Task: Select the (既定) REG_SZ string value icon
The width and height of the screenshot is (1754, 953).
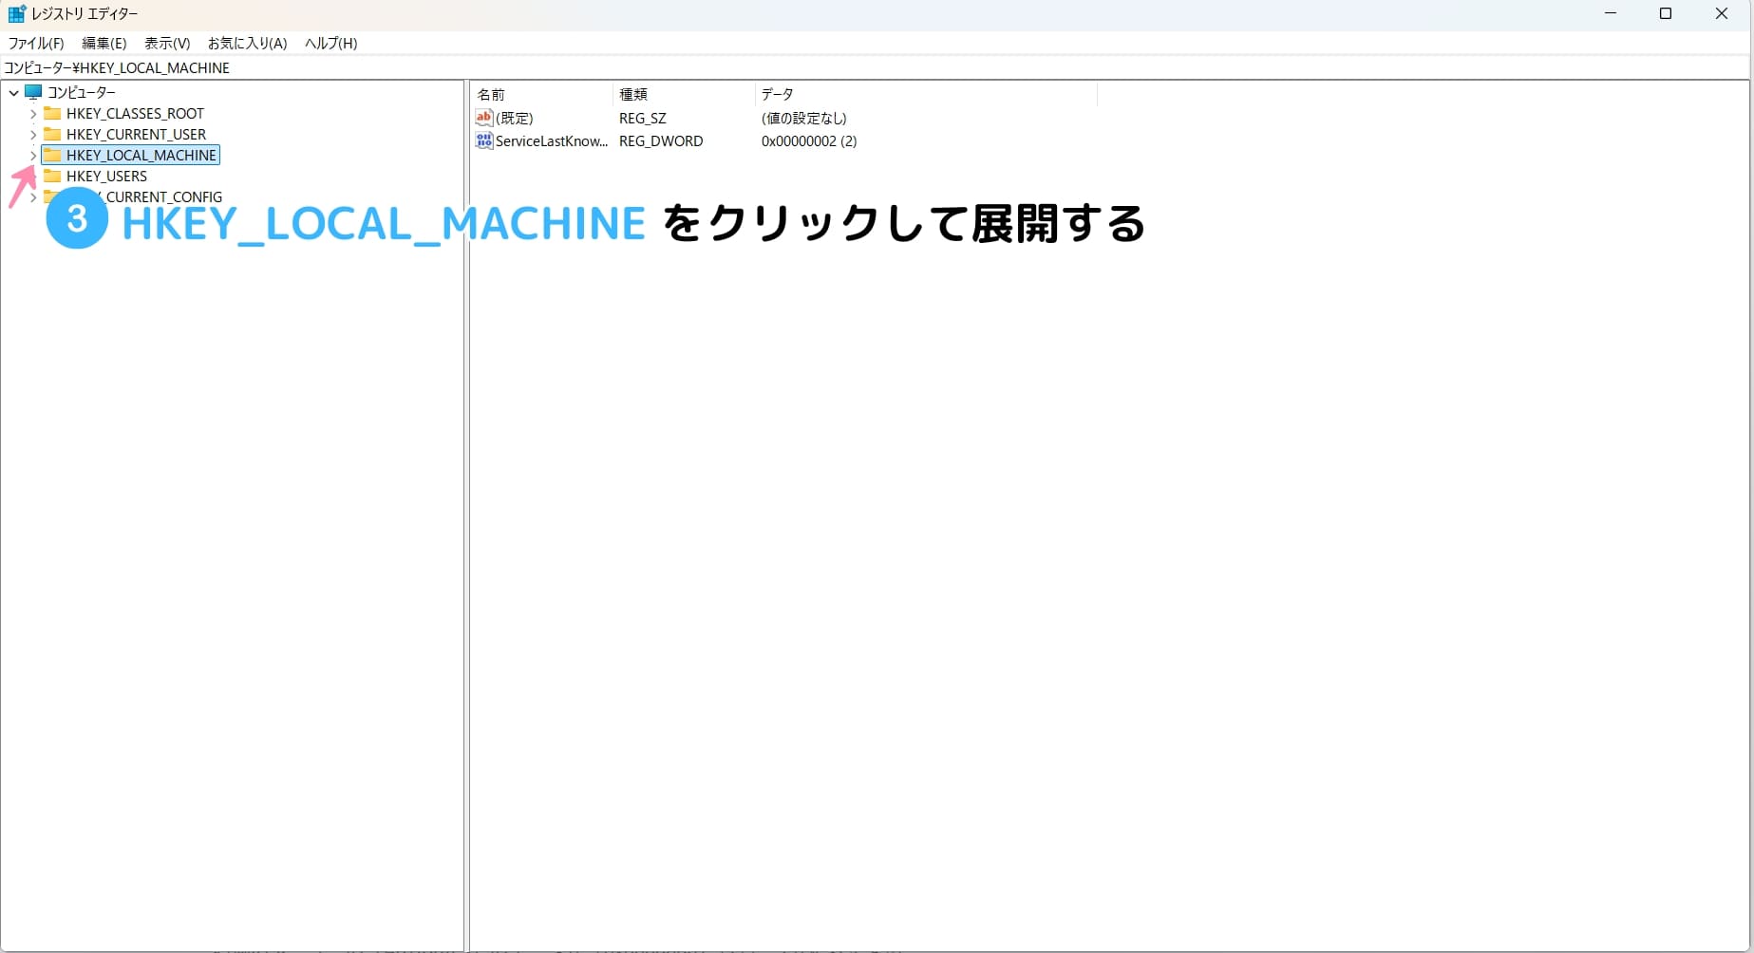Action: 484,118
